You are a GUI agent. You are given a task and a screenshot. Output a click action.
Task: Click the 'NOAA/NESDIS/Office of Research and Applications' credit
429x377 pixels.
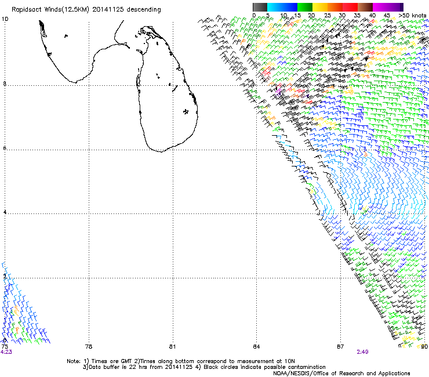(x=341, y=374)
